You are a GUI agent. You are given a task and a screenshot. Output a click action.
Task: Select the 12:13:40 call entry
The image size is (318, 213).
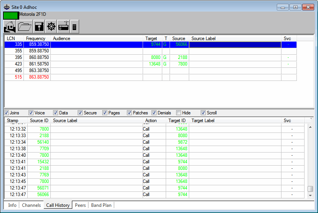pos(154,155)
